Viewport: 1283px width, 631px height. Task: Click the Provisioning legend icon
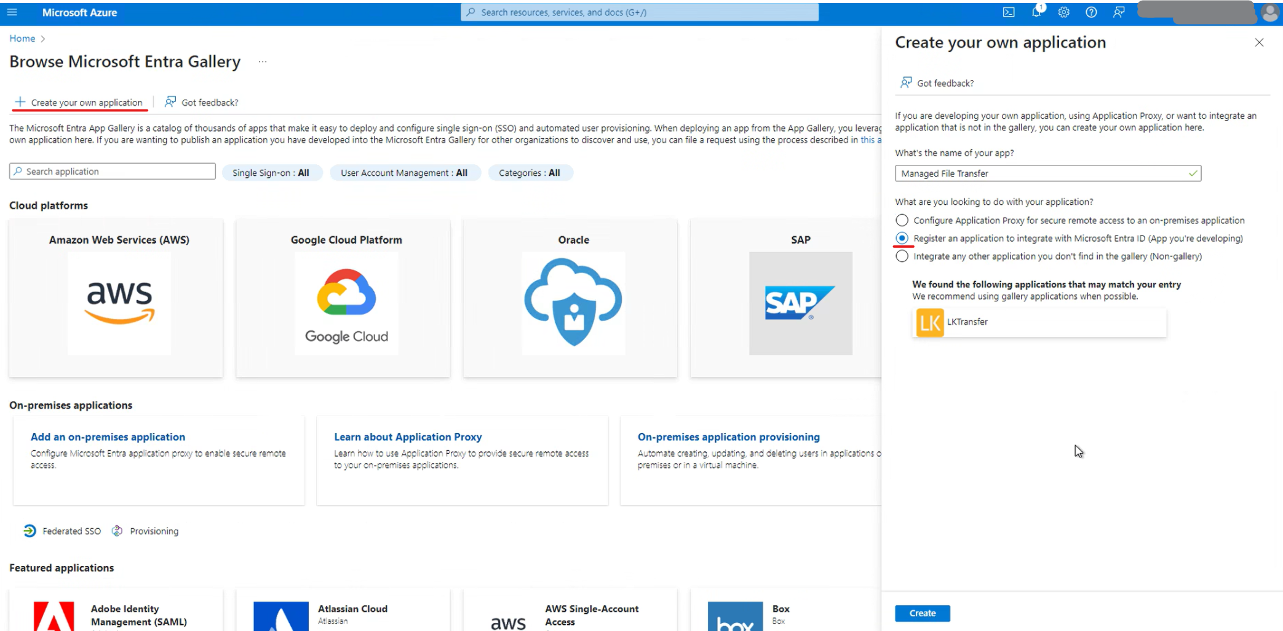coord(117,531)
